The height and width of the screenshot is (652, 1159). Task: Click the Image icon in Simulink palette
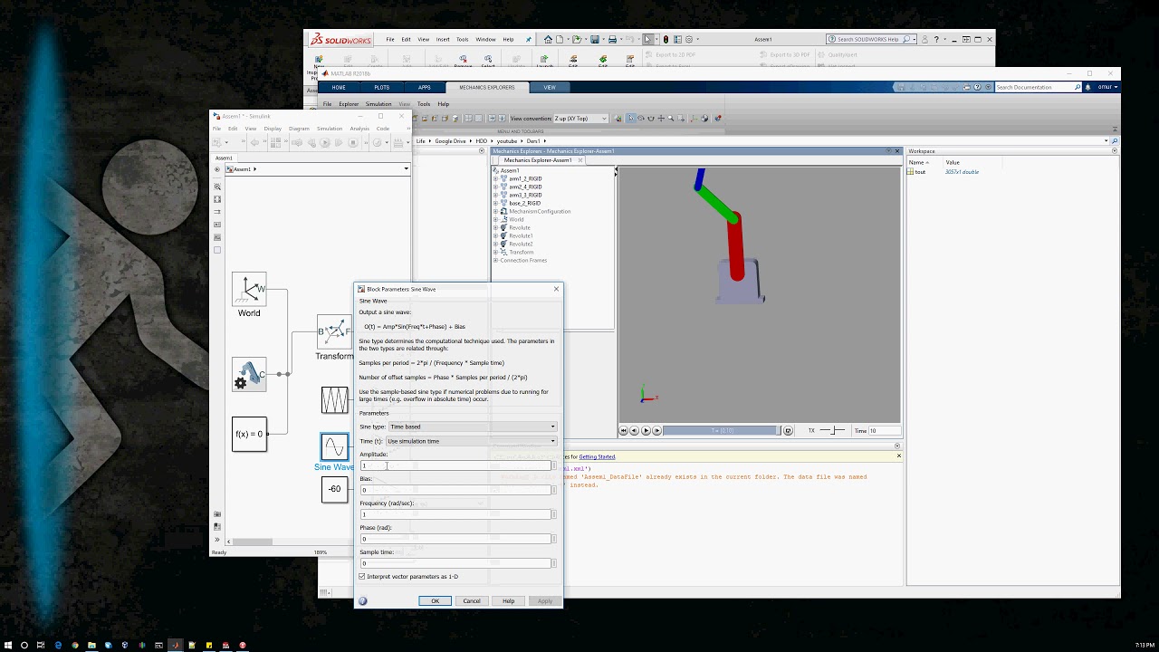(217, 237)
